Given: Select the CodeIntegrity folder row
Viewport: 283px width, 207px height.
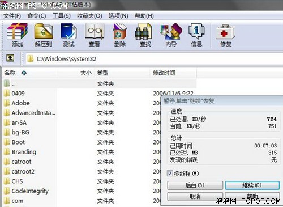Looking at the screenshot, I should pos(81,191).
